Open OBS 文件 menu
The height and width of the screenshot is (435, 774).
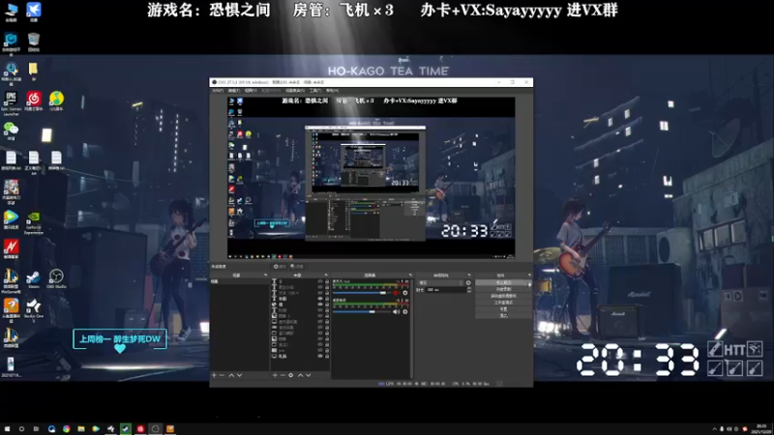[217, 90]
